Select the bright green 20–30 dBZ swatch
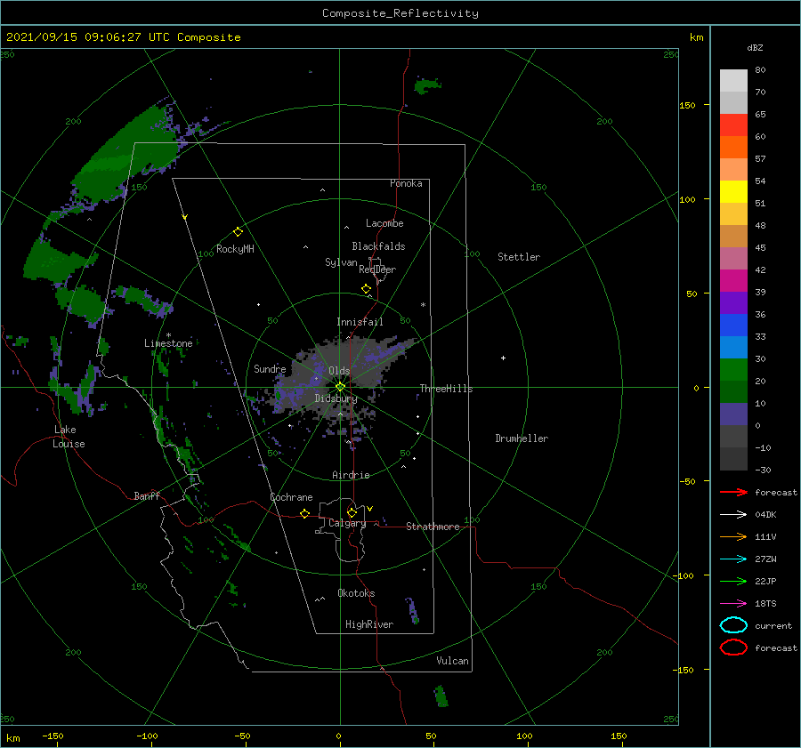 pos(733,370)
